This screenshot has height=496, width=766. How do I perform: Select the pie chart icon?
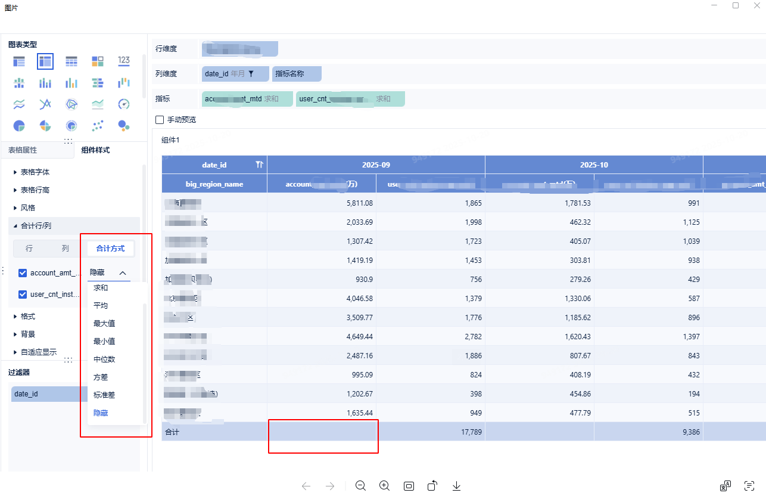[19, 126]
